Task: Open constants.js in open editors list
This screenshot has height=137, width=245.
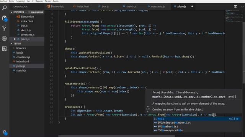Action: point(27,35)
